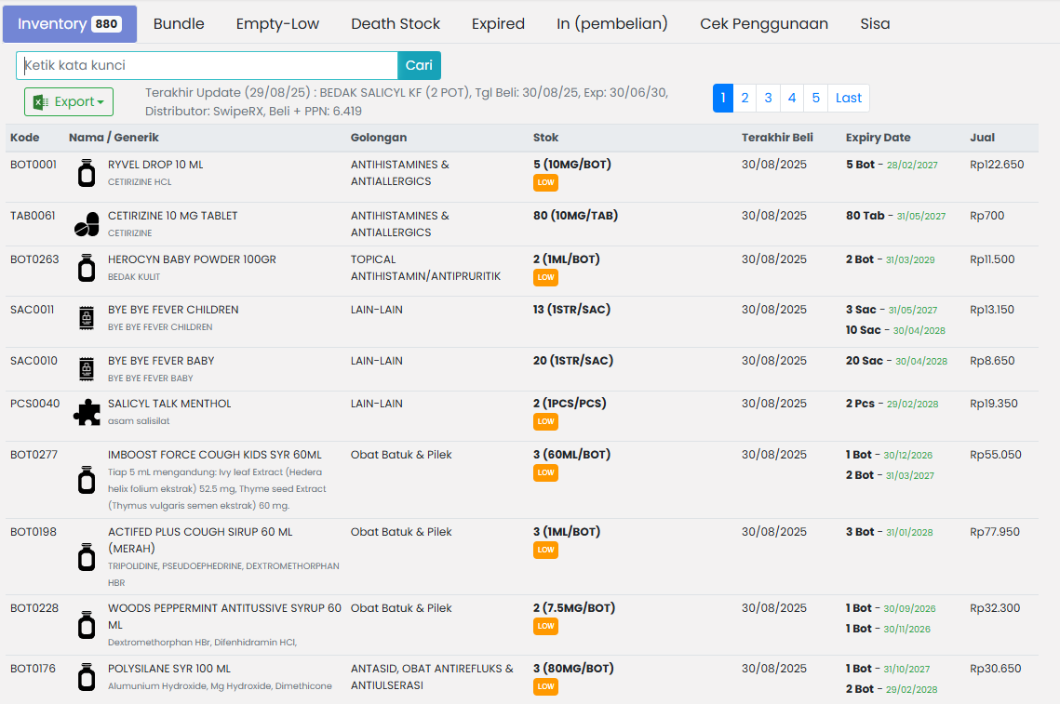The height and width of the screenshot is (704, 1060).
Task: Click the tablet pill icon for CETIRIZINE 10 MG
Action: tap(87, 224)
